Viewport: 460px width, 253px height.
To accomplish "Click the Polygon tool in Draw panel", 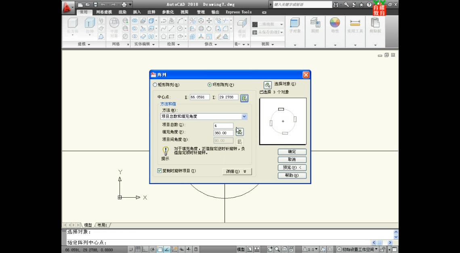I will (164, 36).
